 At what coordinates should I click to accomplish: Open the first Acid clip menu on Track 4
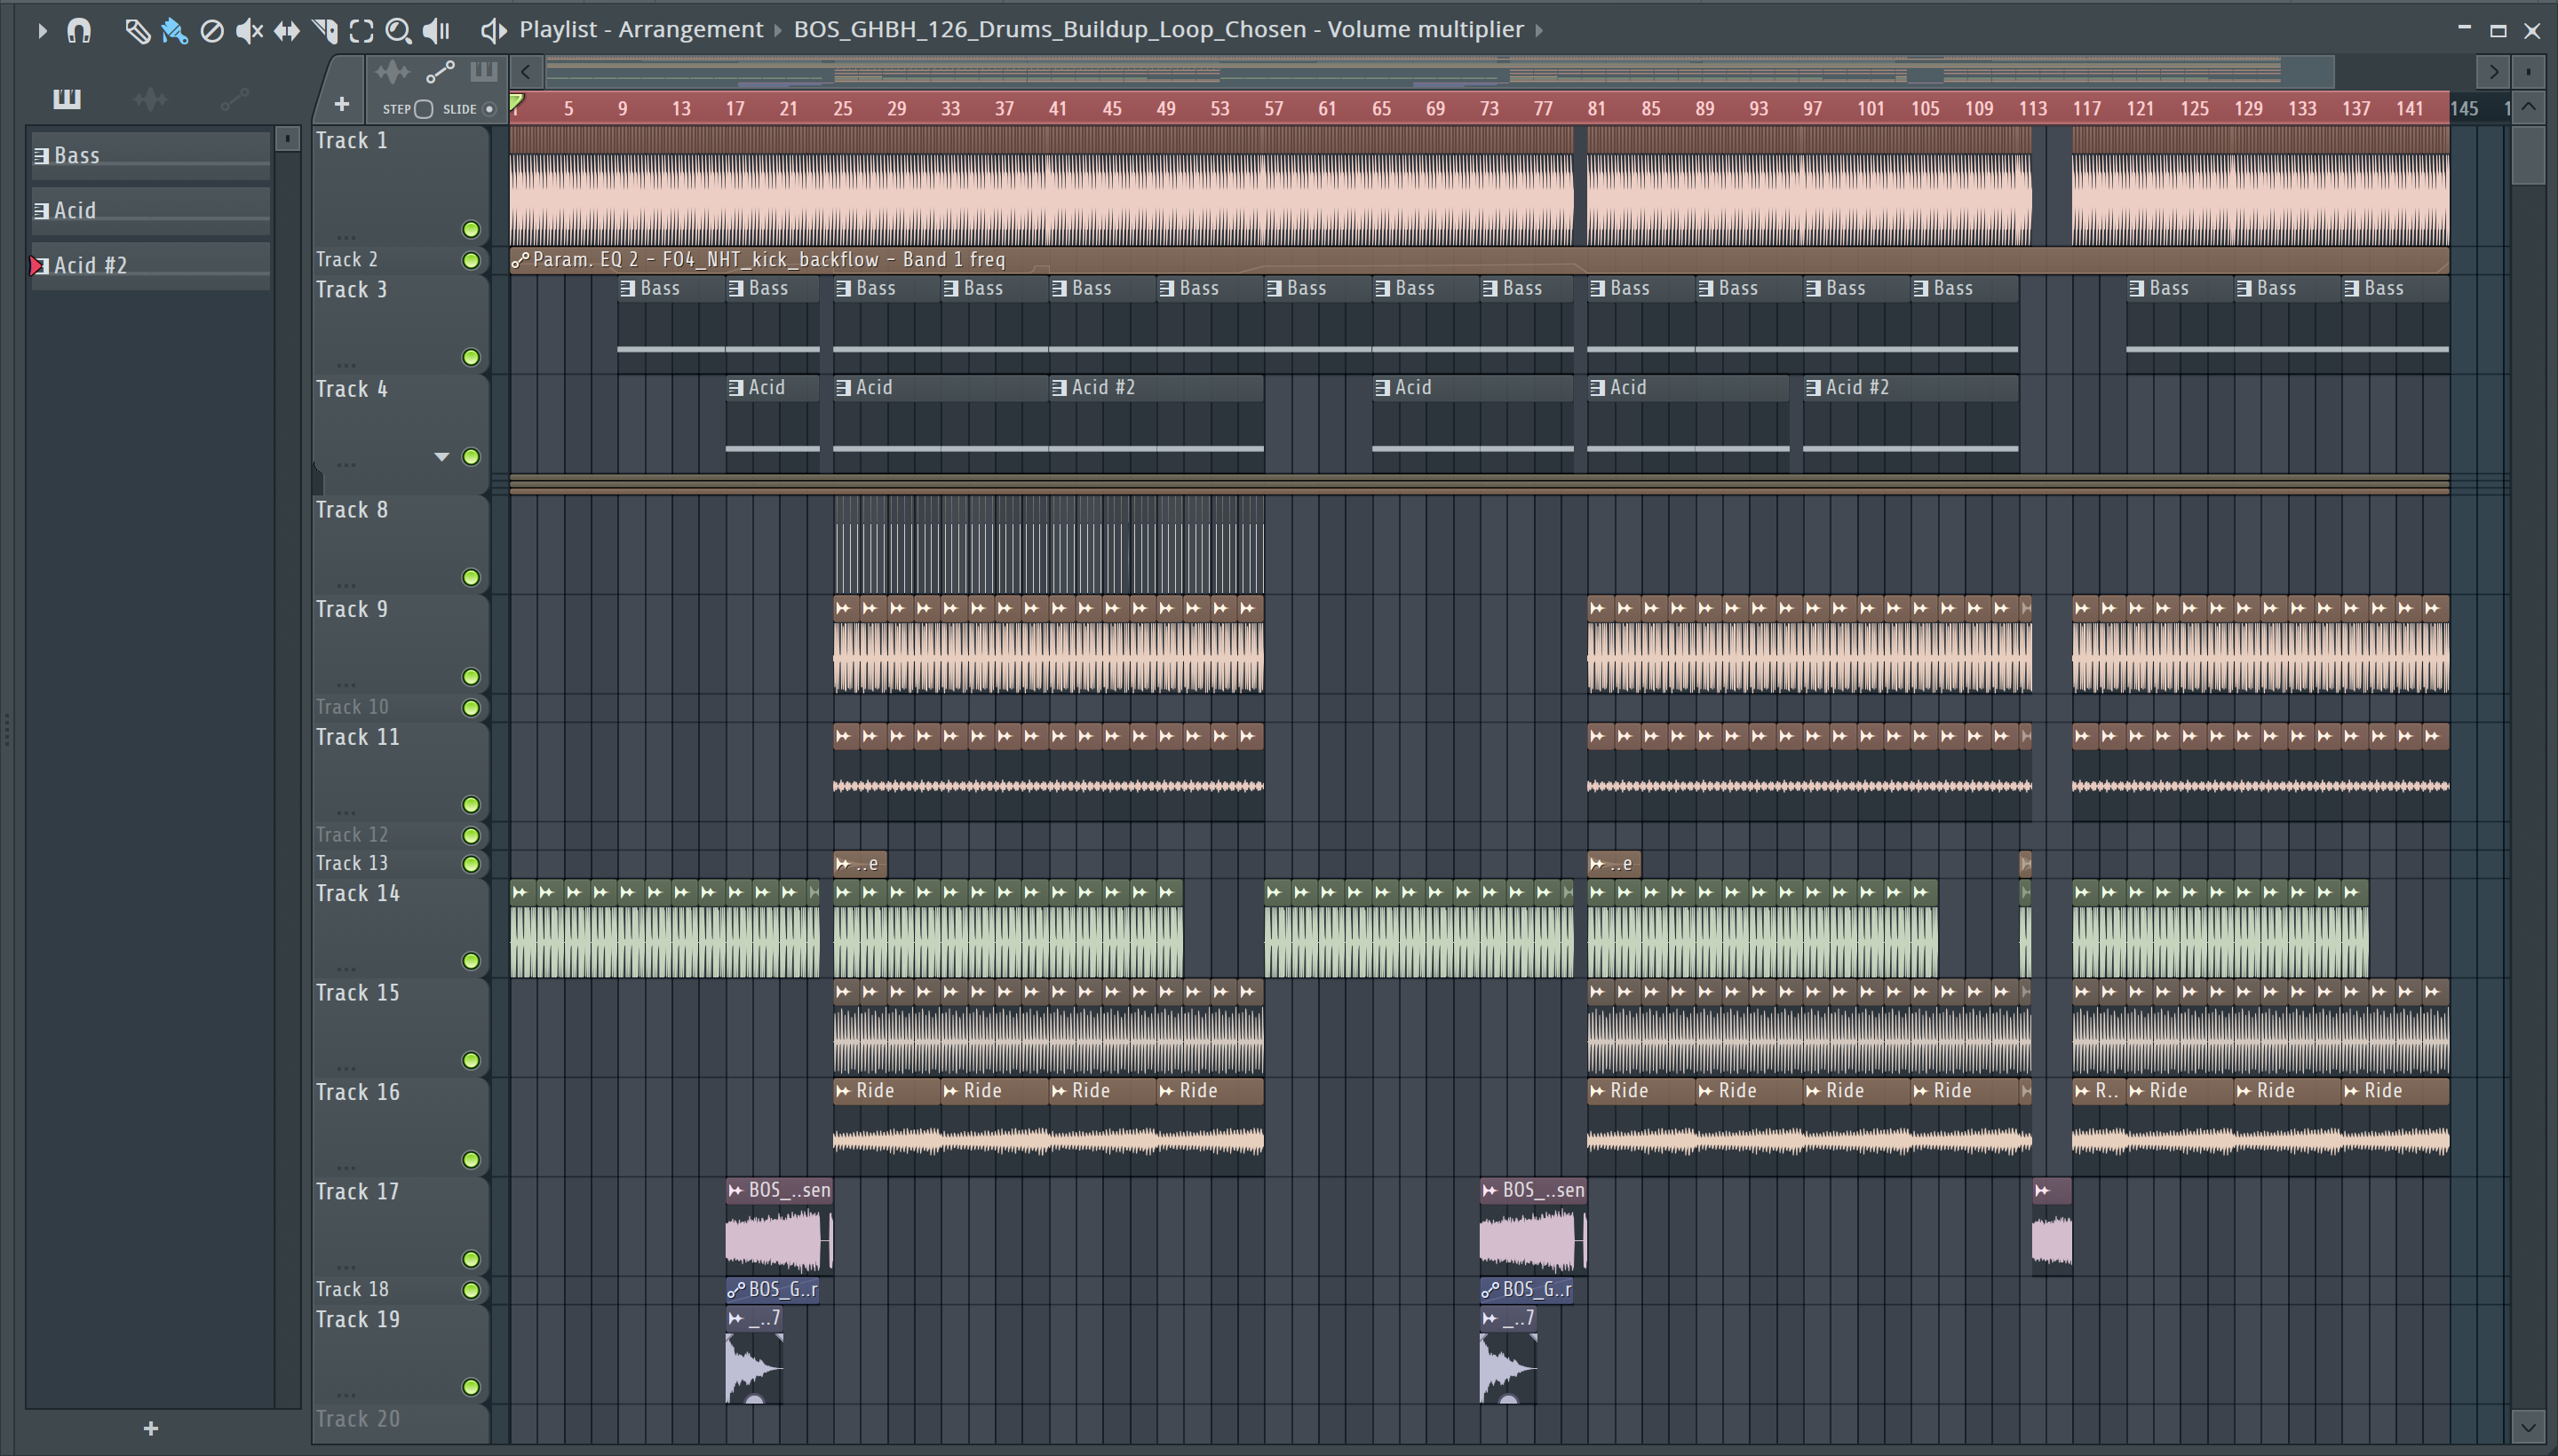pos(736,387)
